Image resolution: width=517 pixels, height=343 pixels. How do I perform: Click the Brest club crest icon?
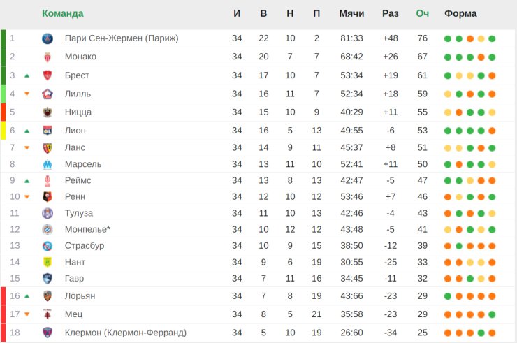[48, 75]
